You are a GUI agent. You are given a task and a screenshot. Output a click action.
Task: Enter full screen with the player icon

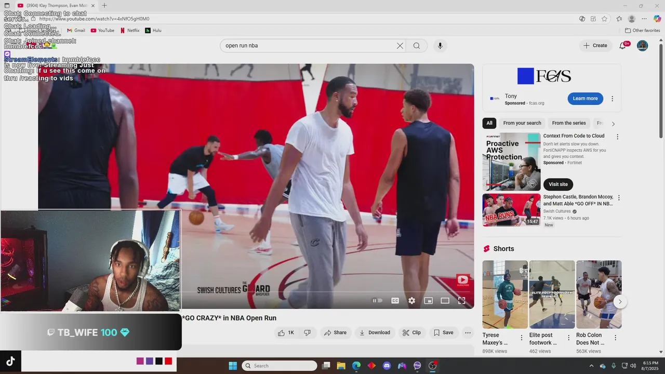click(x=461, y=301)
